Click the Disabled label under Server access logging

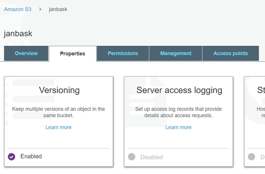(x=152, y=157)
